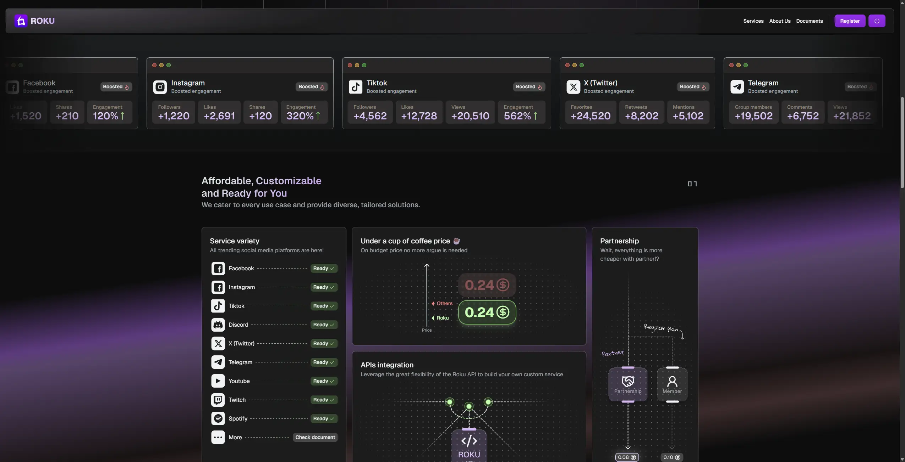Screen dimensions: 905x462
Task: Click the 0.10 regular plan price pill
Action: (672, 457)
